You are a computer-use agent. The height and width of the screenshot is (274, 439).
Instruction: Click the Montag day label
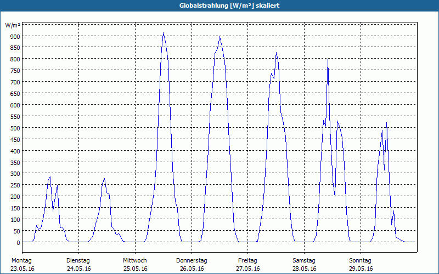click(21, 261)
